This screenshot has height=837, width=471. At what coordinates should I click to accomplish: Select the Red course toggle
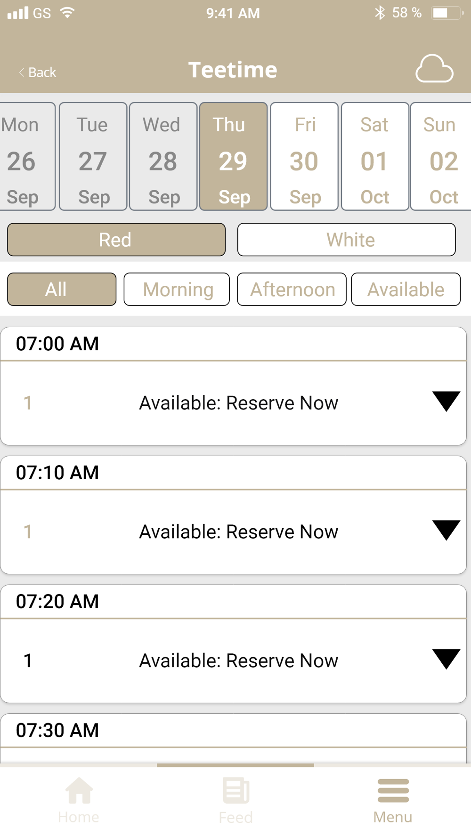(x=116, y=240)
